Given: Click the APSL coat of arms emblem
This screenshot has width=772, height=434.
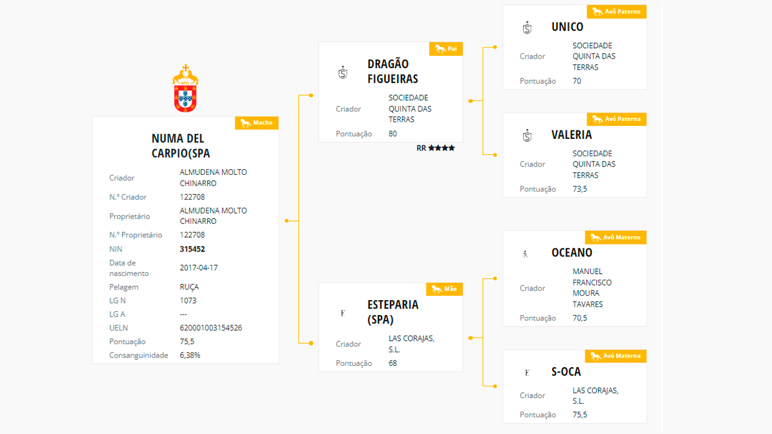Looking at the screenshot, I should [185, 89].
